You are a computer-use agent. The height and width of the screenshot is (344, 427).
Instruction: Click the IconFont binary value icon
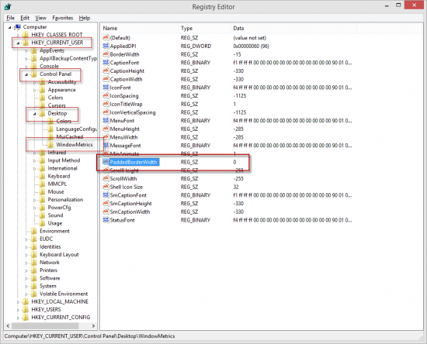106,88
